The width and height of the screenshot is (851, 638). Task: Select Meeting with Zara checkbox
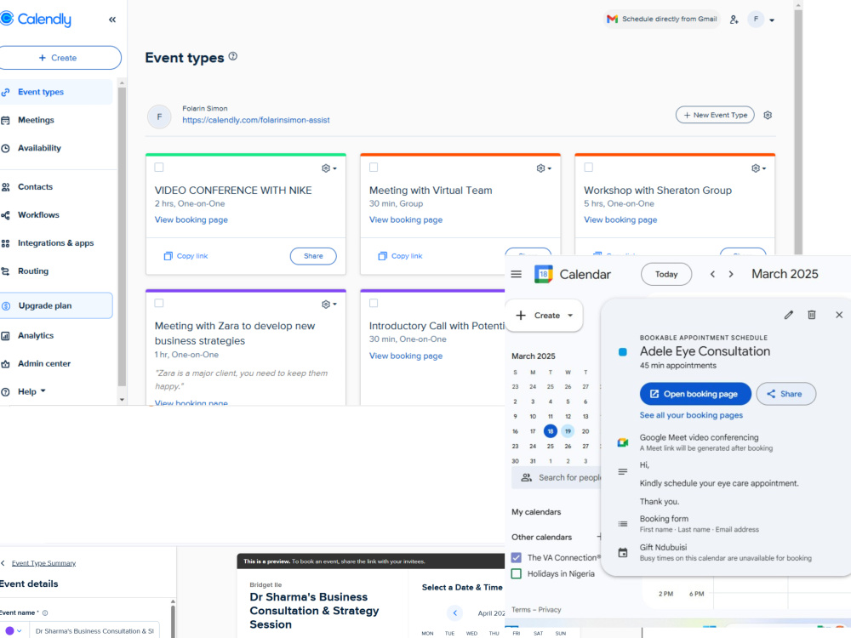pyautogui.click(x=159, y=304)
